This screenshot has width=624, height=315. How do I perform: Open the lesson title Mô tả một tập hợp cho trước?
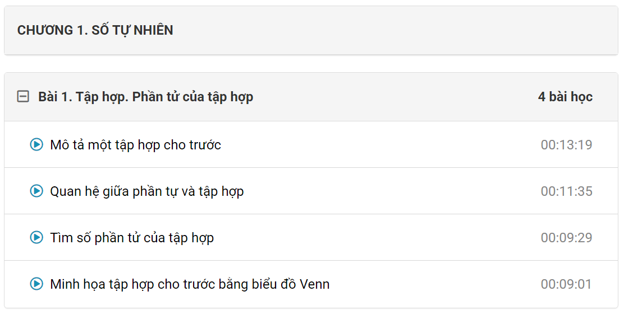pyautogui.click(x=135, y=145)
